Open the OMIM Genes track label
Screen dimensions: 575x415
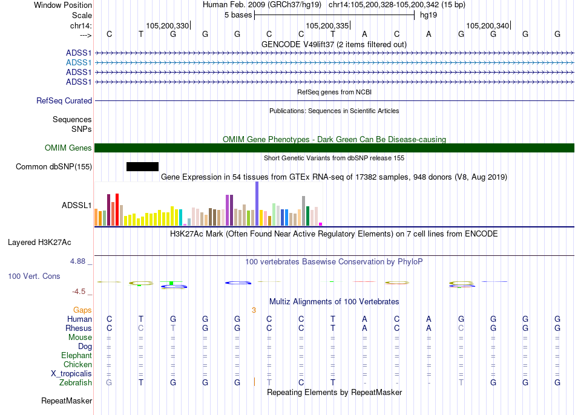point(68,148)
